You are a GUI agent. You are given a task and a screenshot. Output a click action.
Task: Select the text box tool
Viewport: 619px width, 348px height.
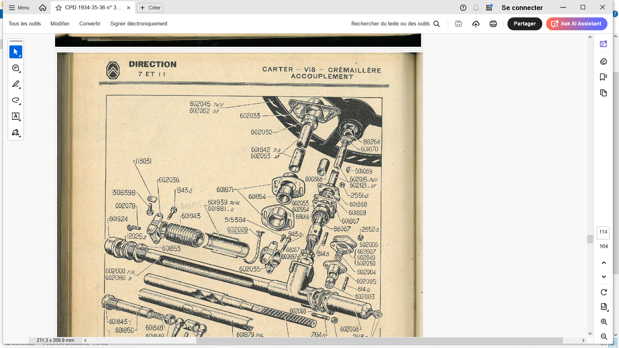pos(15,116)
